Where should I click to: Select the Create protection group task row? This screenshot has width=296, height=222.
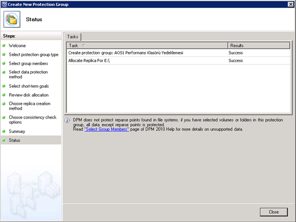point(179,53)
